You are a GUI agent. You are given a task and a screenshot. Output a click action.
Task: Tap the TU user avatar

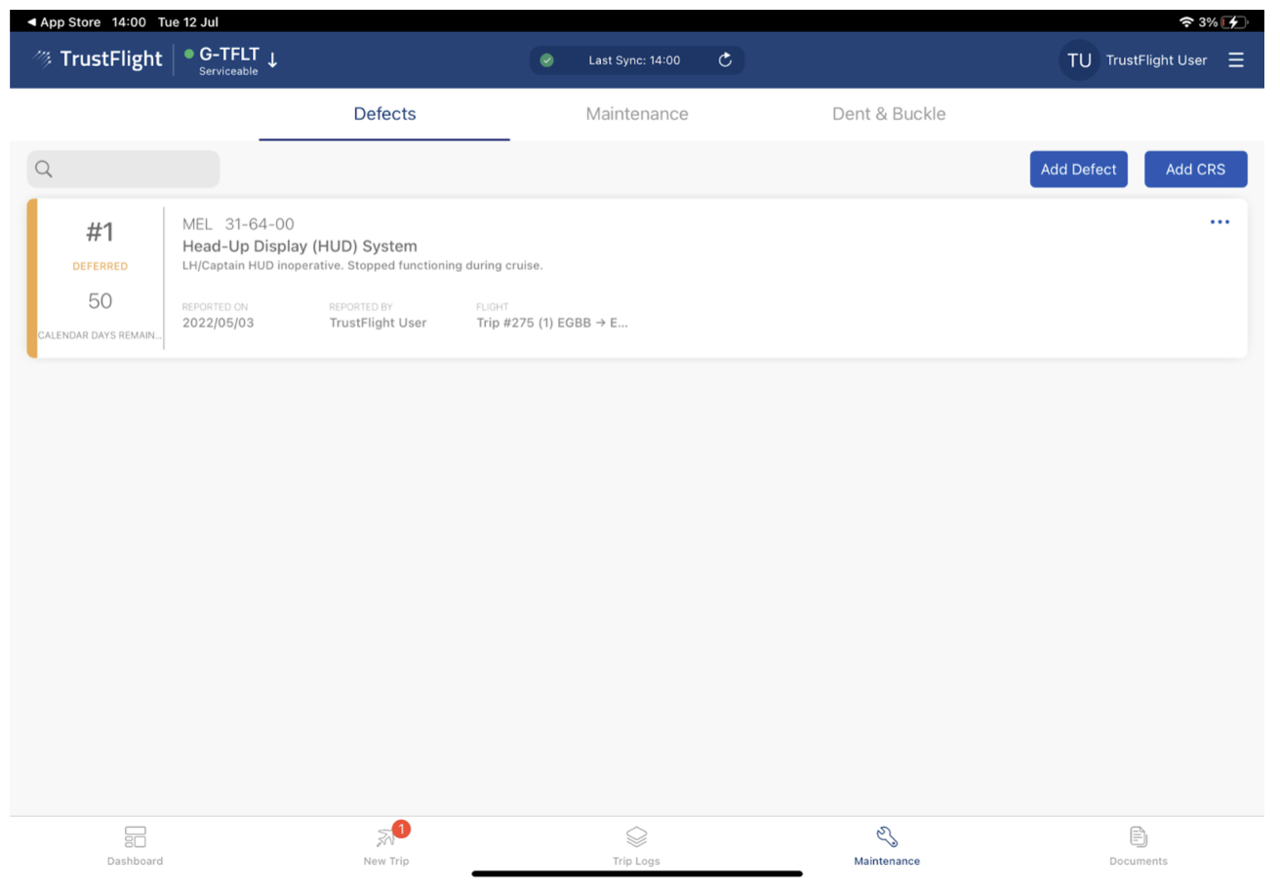1079,60
